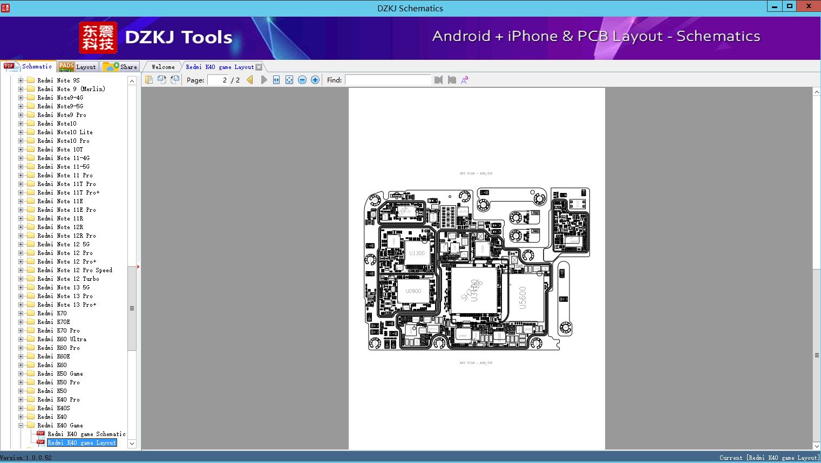
Task: Maximize the DZKJ Schematics window
Action: click(789, 6)
